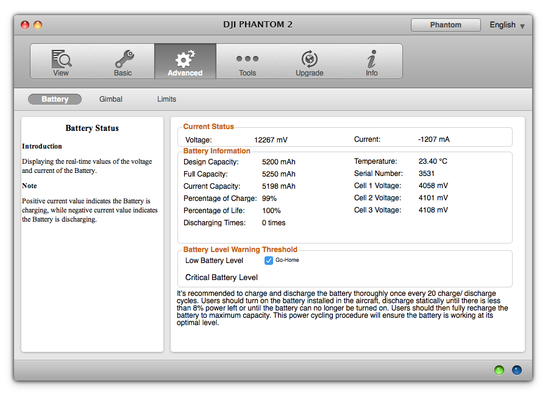Click the Note heading in the left panel
The image size is (548, 400).
[29, 186]
